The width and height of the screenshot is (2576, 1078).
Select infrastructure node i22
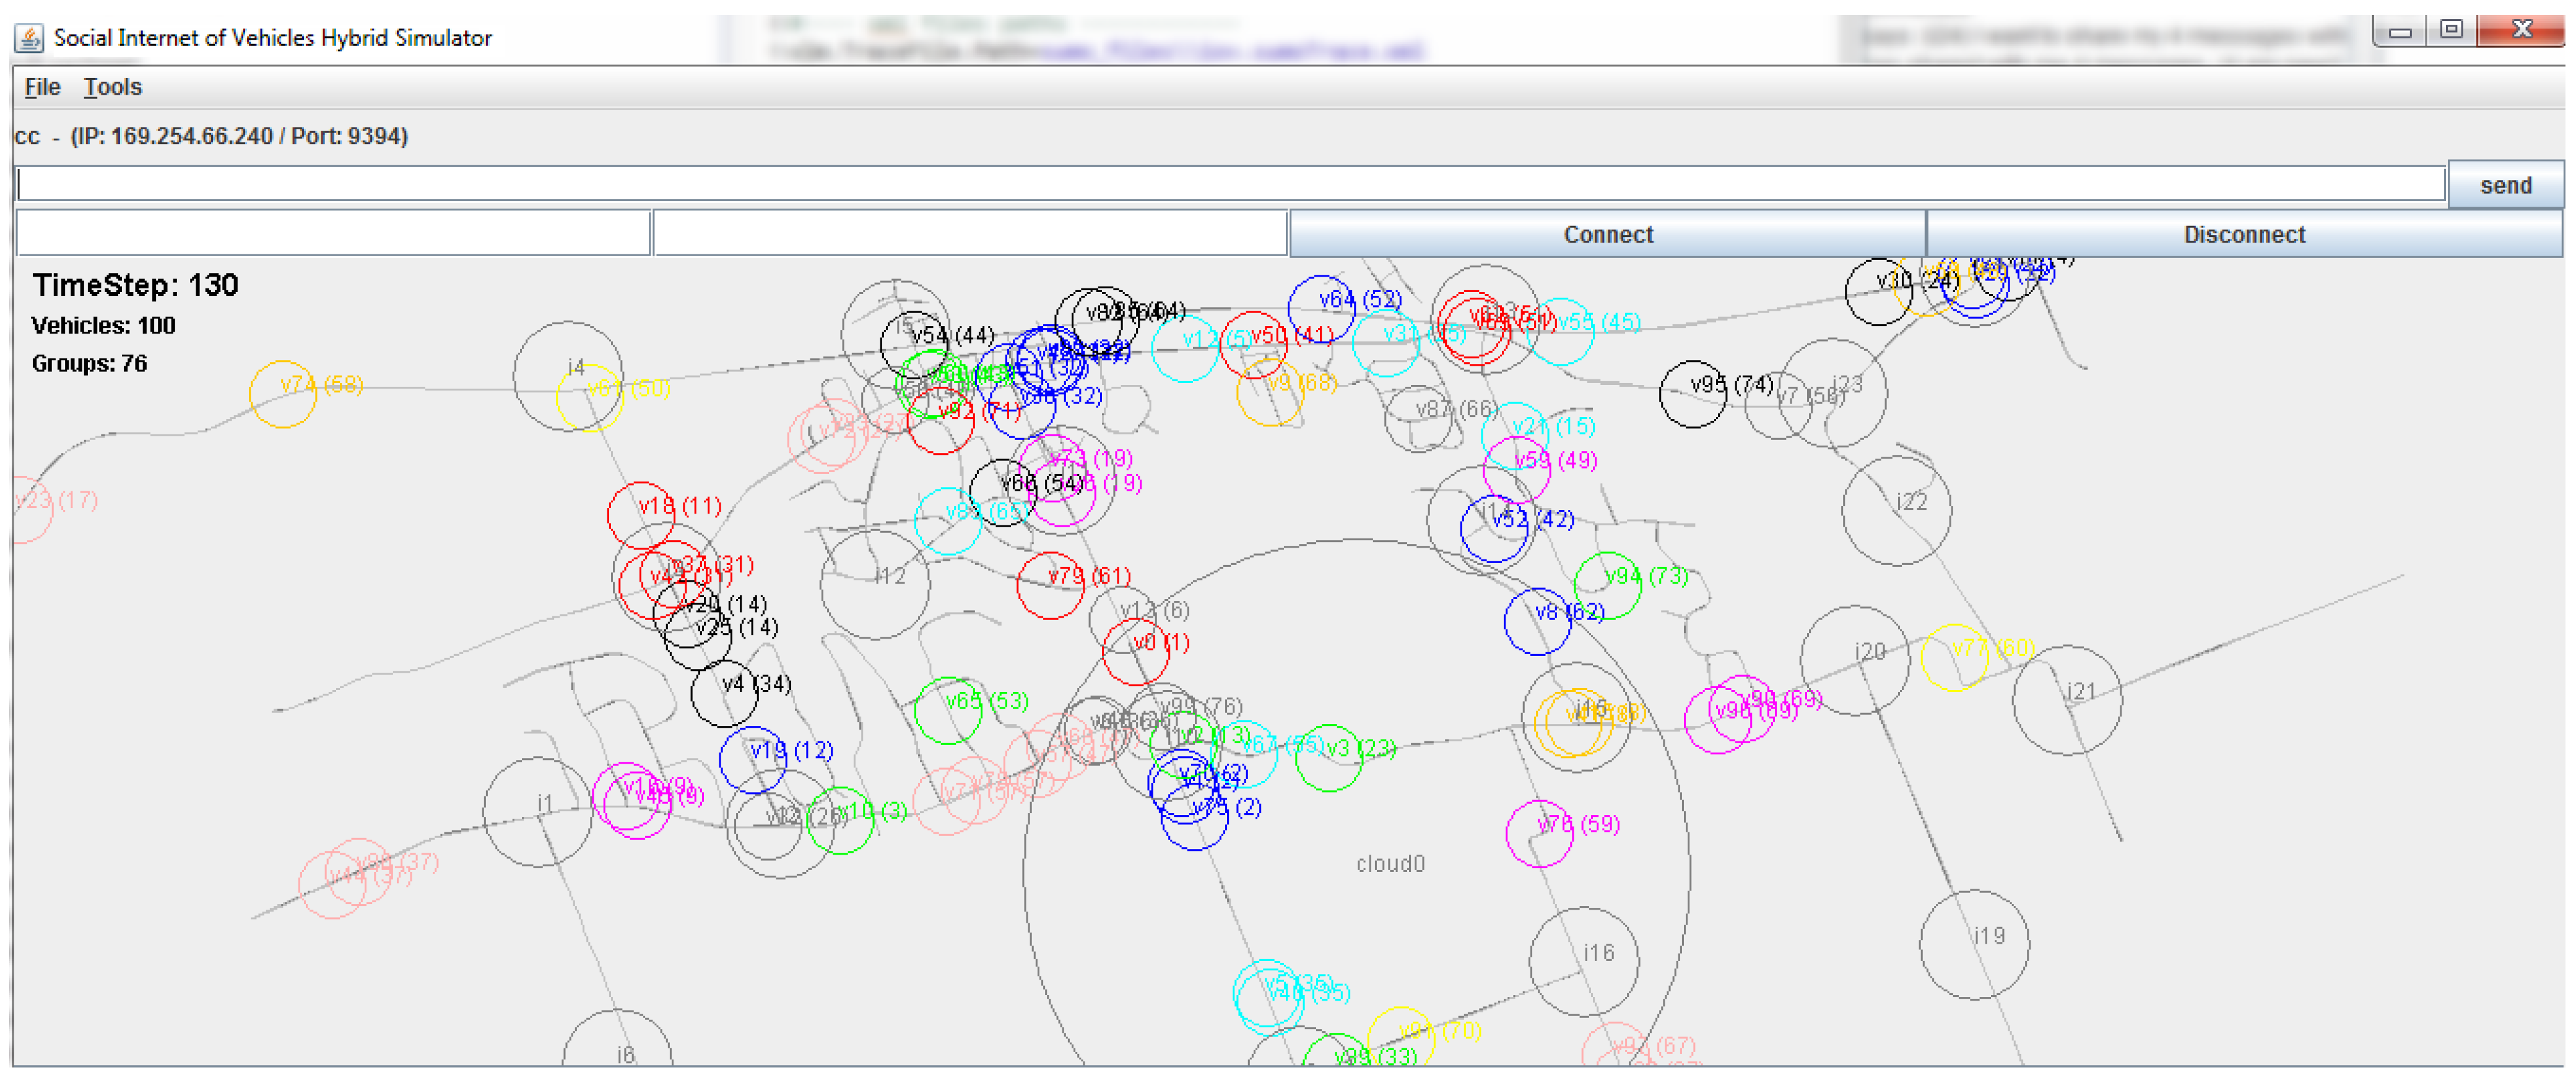(x=1897, y=511)
